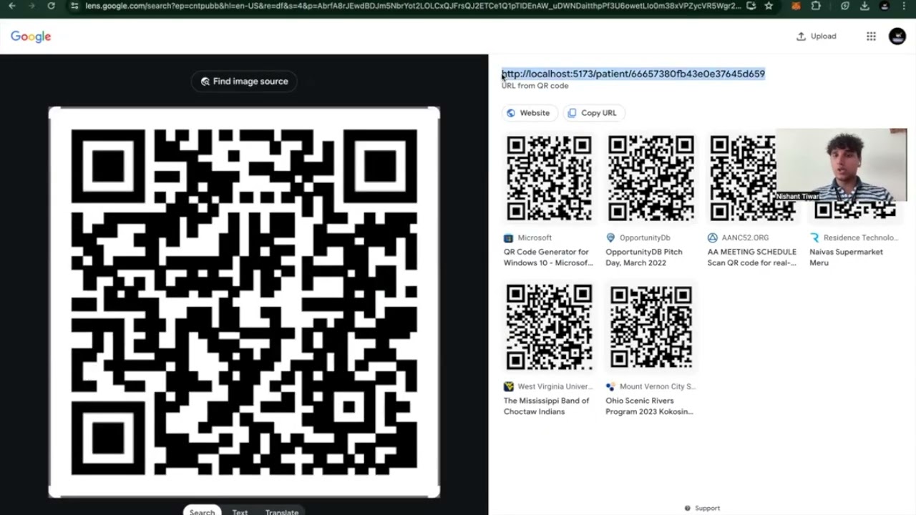Image resolution: width=916 pixels, height=515 pixels.
Task: Open 'QR Code Generator for Windows 10' result
Action: click(x=548, y=257)
